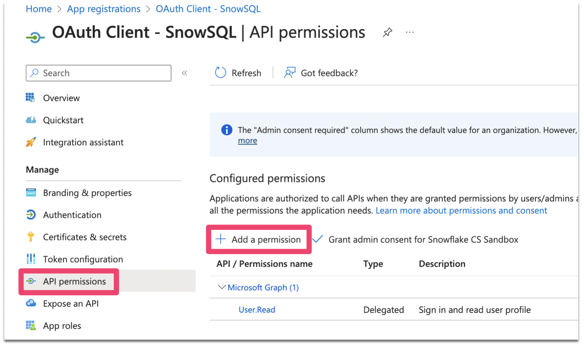Pin the page using the pin icon

click(387, 32)
